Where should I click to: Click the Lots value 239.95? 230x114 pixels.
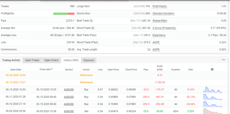pyautogui.click(x=71, y=42)
